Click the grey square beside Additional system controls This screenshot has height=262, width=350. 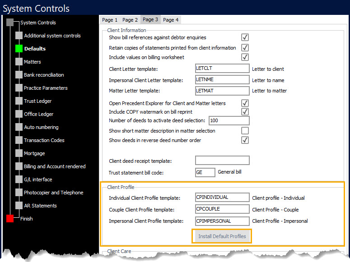[x=19, y=36]
